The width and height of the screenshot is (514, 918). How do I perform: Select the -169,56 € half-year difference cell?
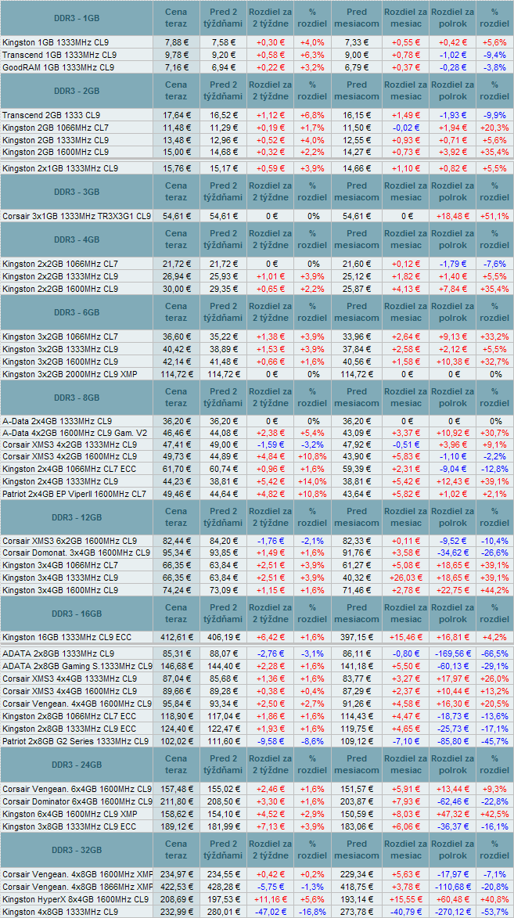[452, 654]
